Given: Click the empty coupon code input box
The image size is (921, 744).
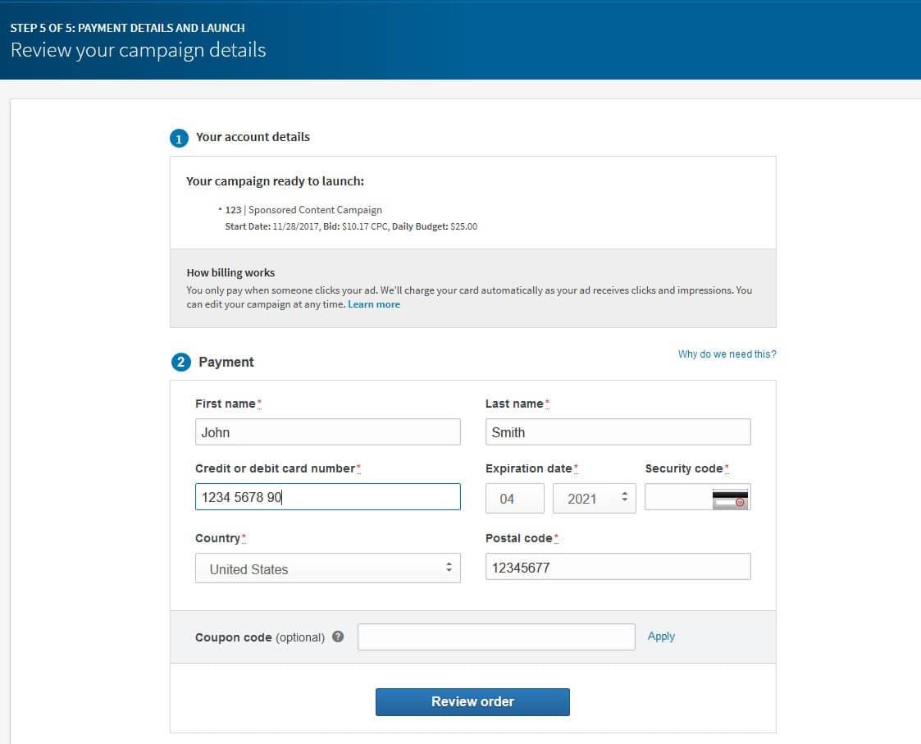Looking at the screenshot, I should (496, 636).
